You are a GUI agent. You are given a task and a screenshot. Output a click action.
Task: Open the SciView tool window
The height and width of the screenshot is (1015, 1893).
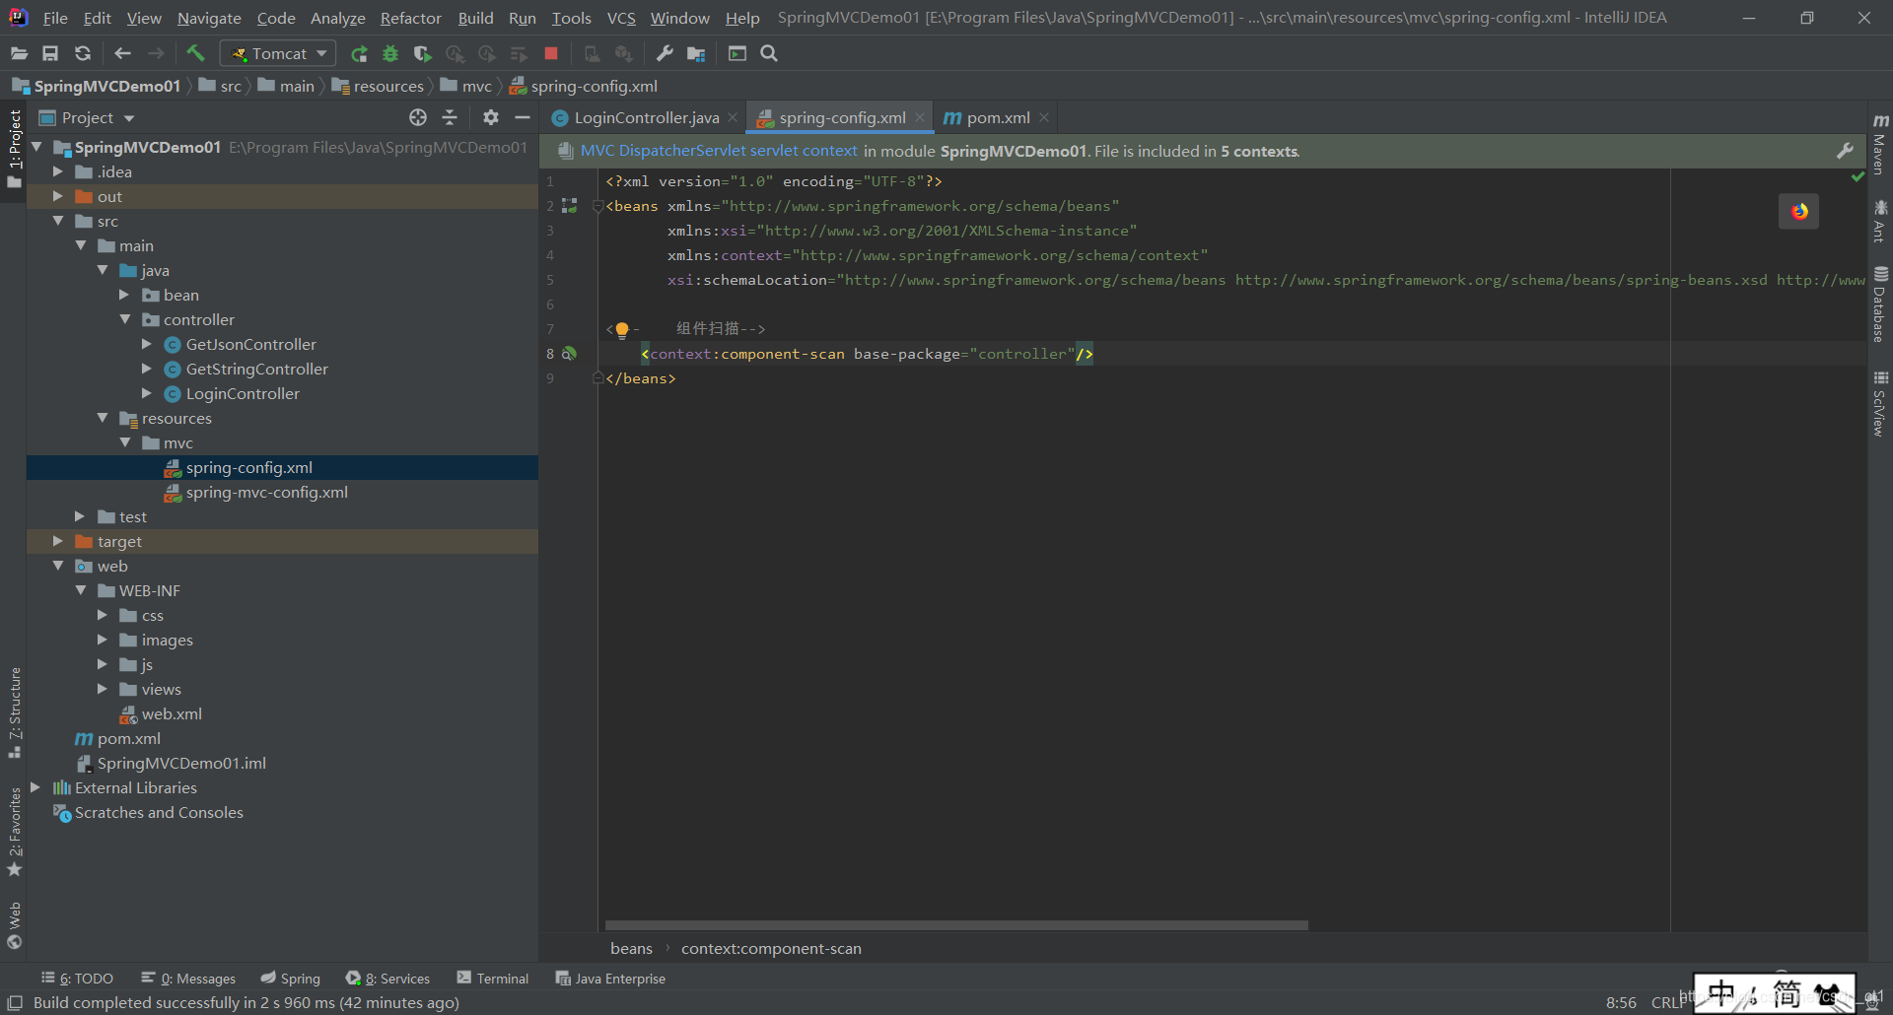(1880, 403)
